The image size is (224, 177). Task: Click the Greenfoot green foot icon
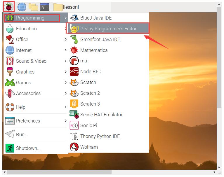[x=74, y=39]
